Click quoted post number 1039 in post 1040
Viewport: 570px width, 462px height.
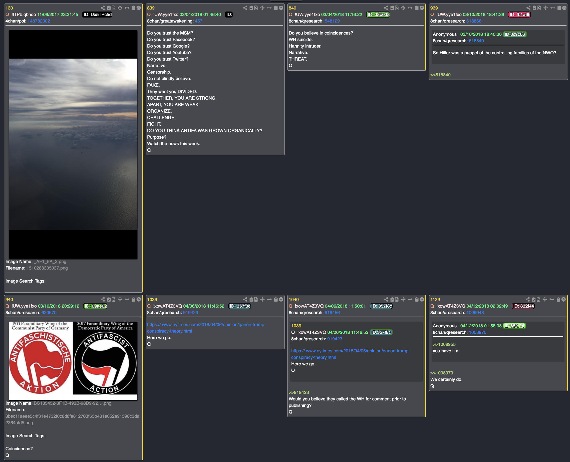point(296,326)
